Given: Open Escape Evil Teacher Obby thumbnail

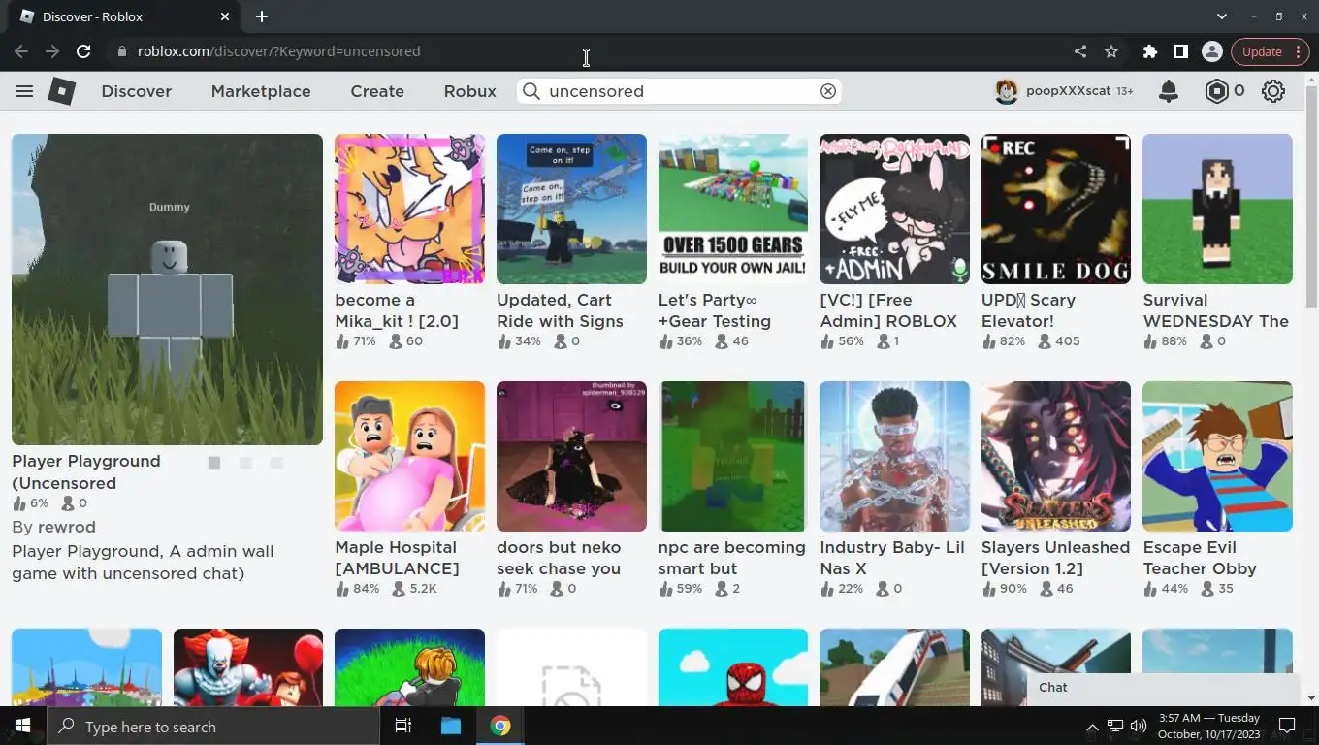Looking at the screenshot, I should [1217, 456].
